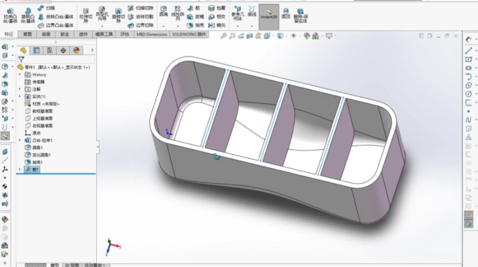Select the 前视基准面 front plane
Viewport: 478px width, 267px height.
tap(39, 111)
